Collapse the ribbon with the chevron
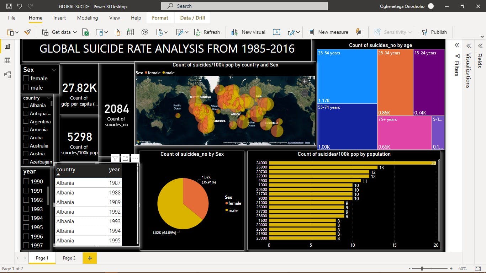Screen dimensions: 486x273 pyautogui.click(x=482, y=37)
